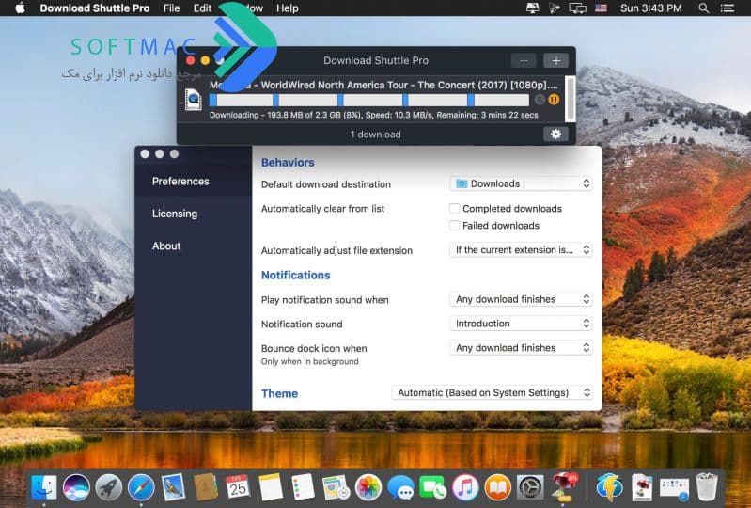The image size is (751, 508).
Task: Click the US flag input source icon
Action: pos(602,8)
